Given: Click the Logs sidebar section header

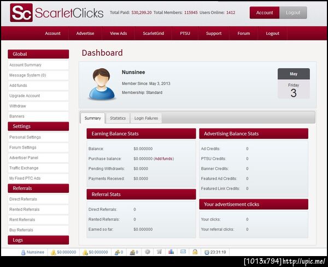Looking at the screenshot, I should pyautogui.click(x=38, y=240).
